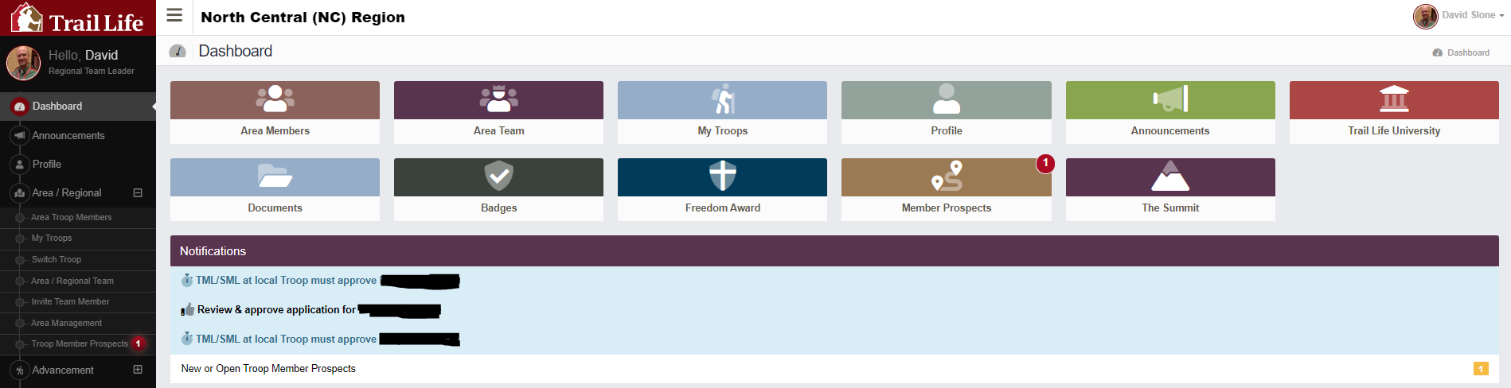Click the sidebar Announcements megaphone icon

(x=19, y=135)
